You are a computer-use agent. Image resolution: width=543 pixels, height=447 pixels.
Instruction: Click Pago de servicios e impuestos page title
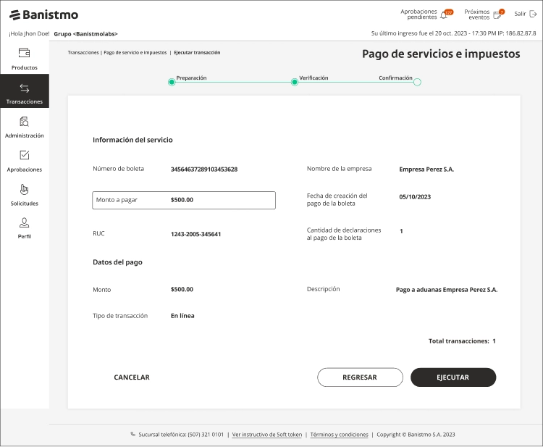(441, 54)
